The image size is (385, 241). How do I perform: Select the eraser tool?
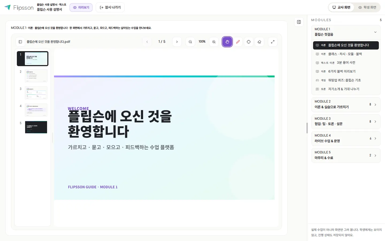point(259,42)
